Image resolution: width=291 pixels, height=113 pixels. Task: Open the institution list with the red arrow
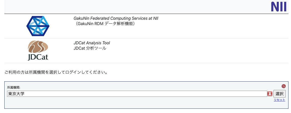point(270,94)
